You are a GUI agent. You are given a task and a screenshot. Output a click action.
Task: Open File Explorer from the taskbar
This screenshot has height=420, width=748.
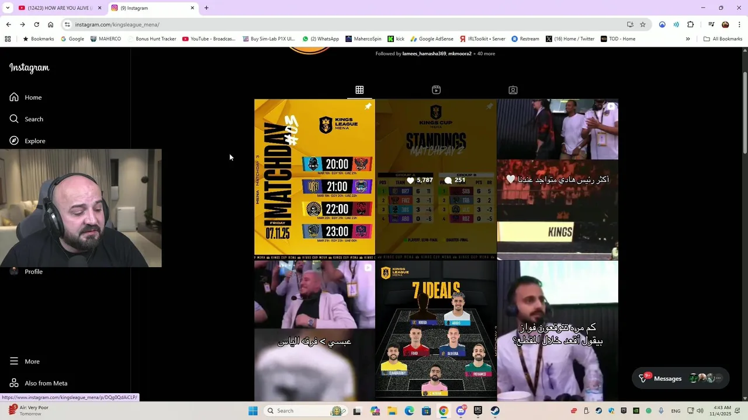click(x=392, y=411)
